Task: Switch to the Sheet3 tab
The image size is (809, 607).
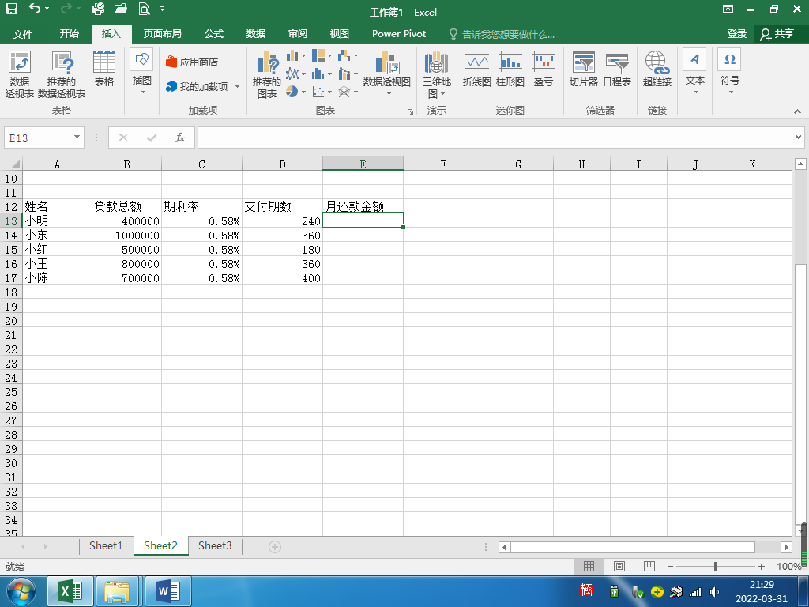Action: point(215,545)
